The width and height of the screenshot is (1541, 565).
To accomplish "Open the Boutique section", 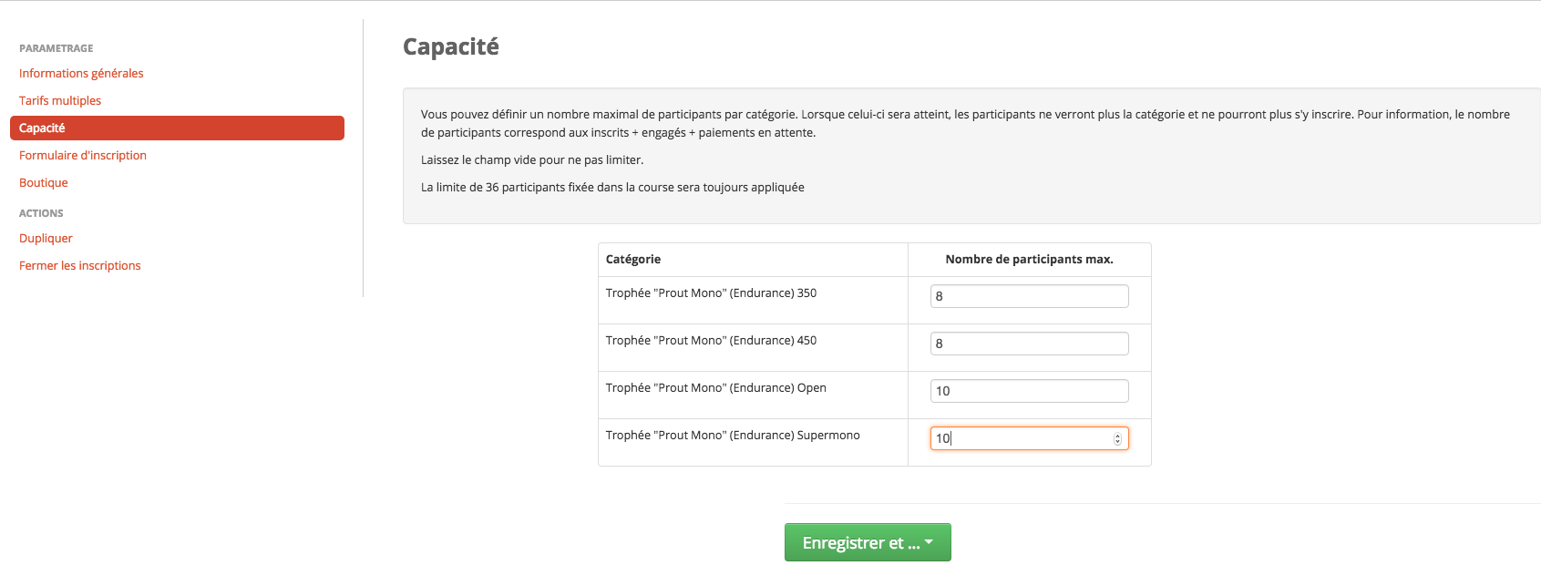I will pyautogui.click(x=44, y=183).
